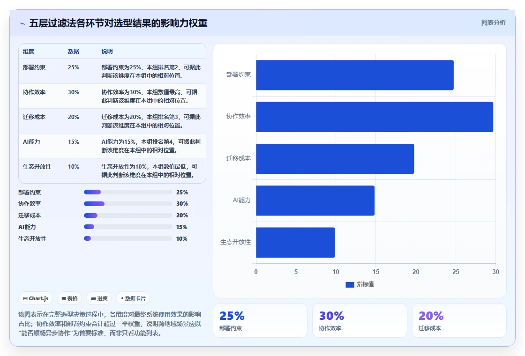Click the 迁移成本 chart bar
The width and height of the screenshot is (525, 356).
335,159
